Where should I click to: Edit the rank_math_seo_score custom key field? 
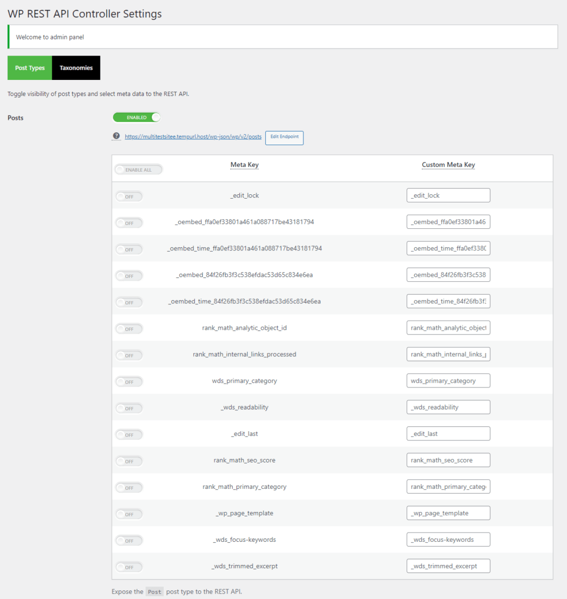click(x=449, y=460)
